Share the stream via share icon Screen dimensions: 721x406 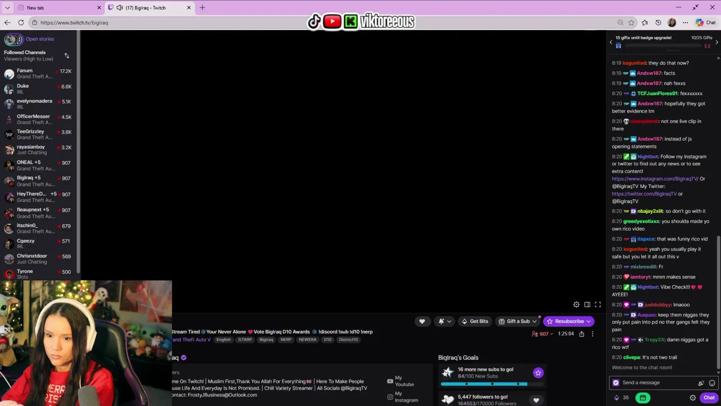tap(581, 334)
